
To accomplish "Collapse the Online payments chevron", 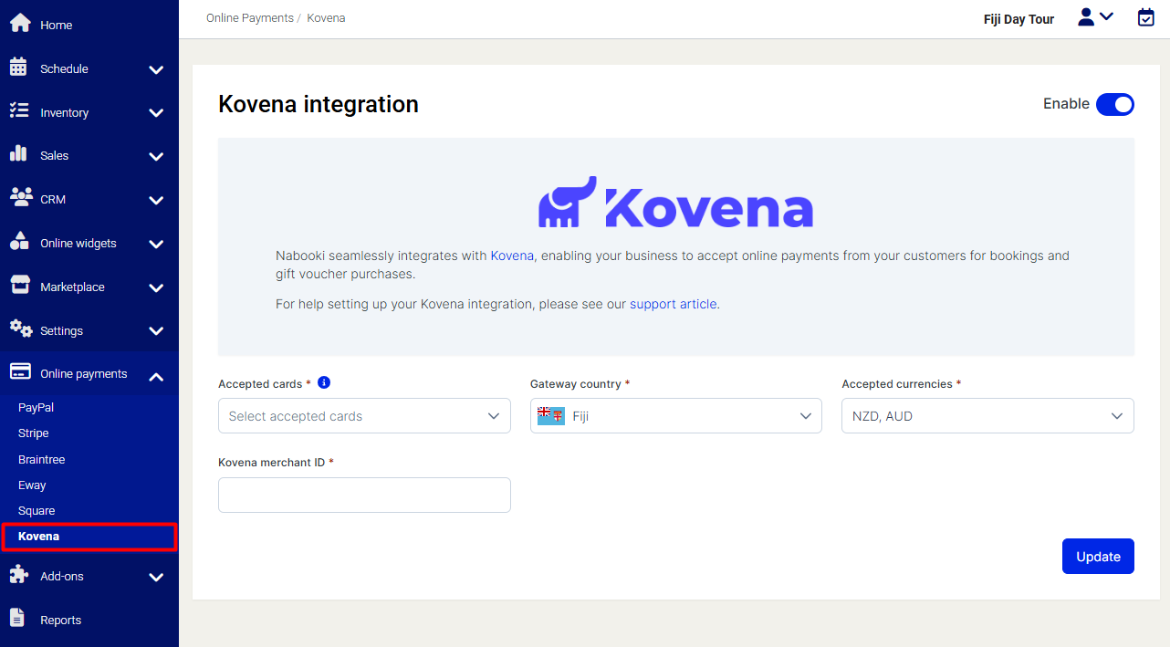I will [156, 375].
